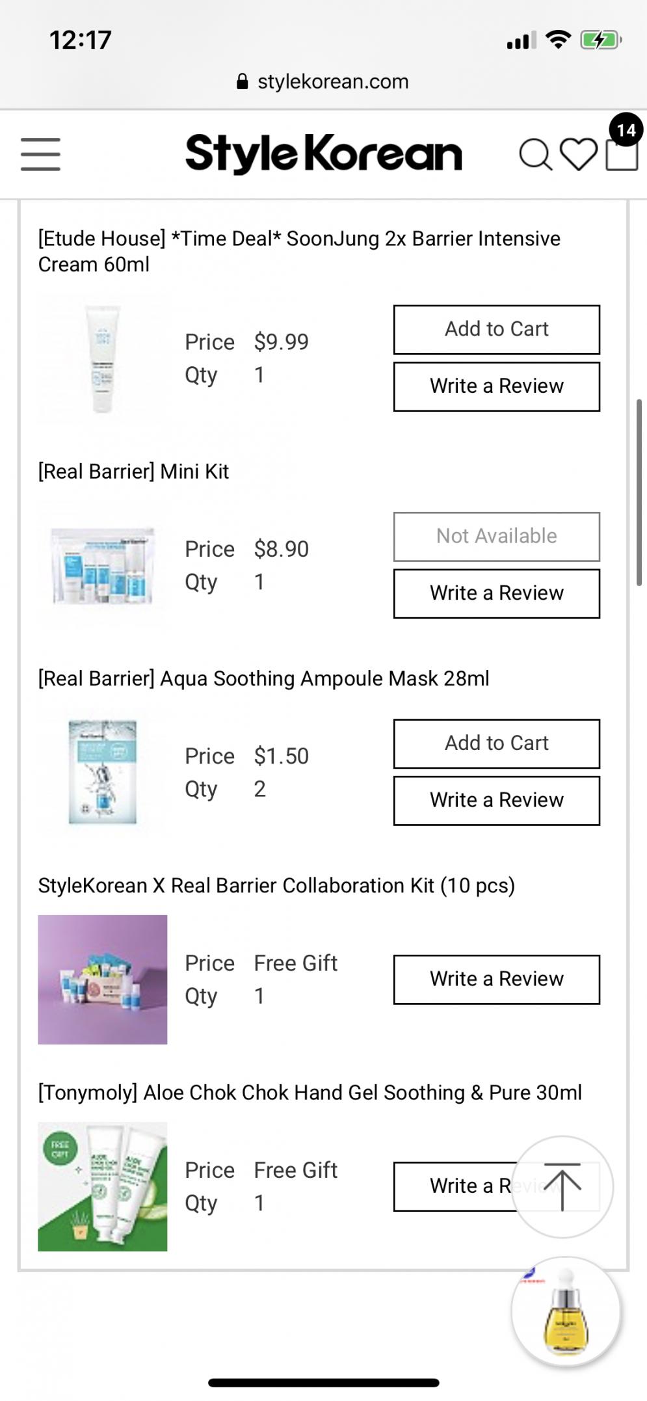Write a review for Aqua Soothing Mask

click(496, 800)
